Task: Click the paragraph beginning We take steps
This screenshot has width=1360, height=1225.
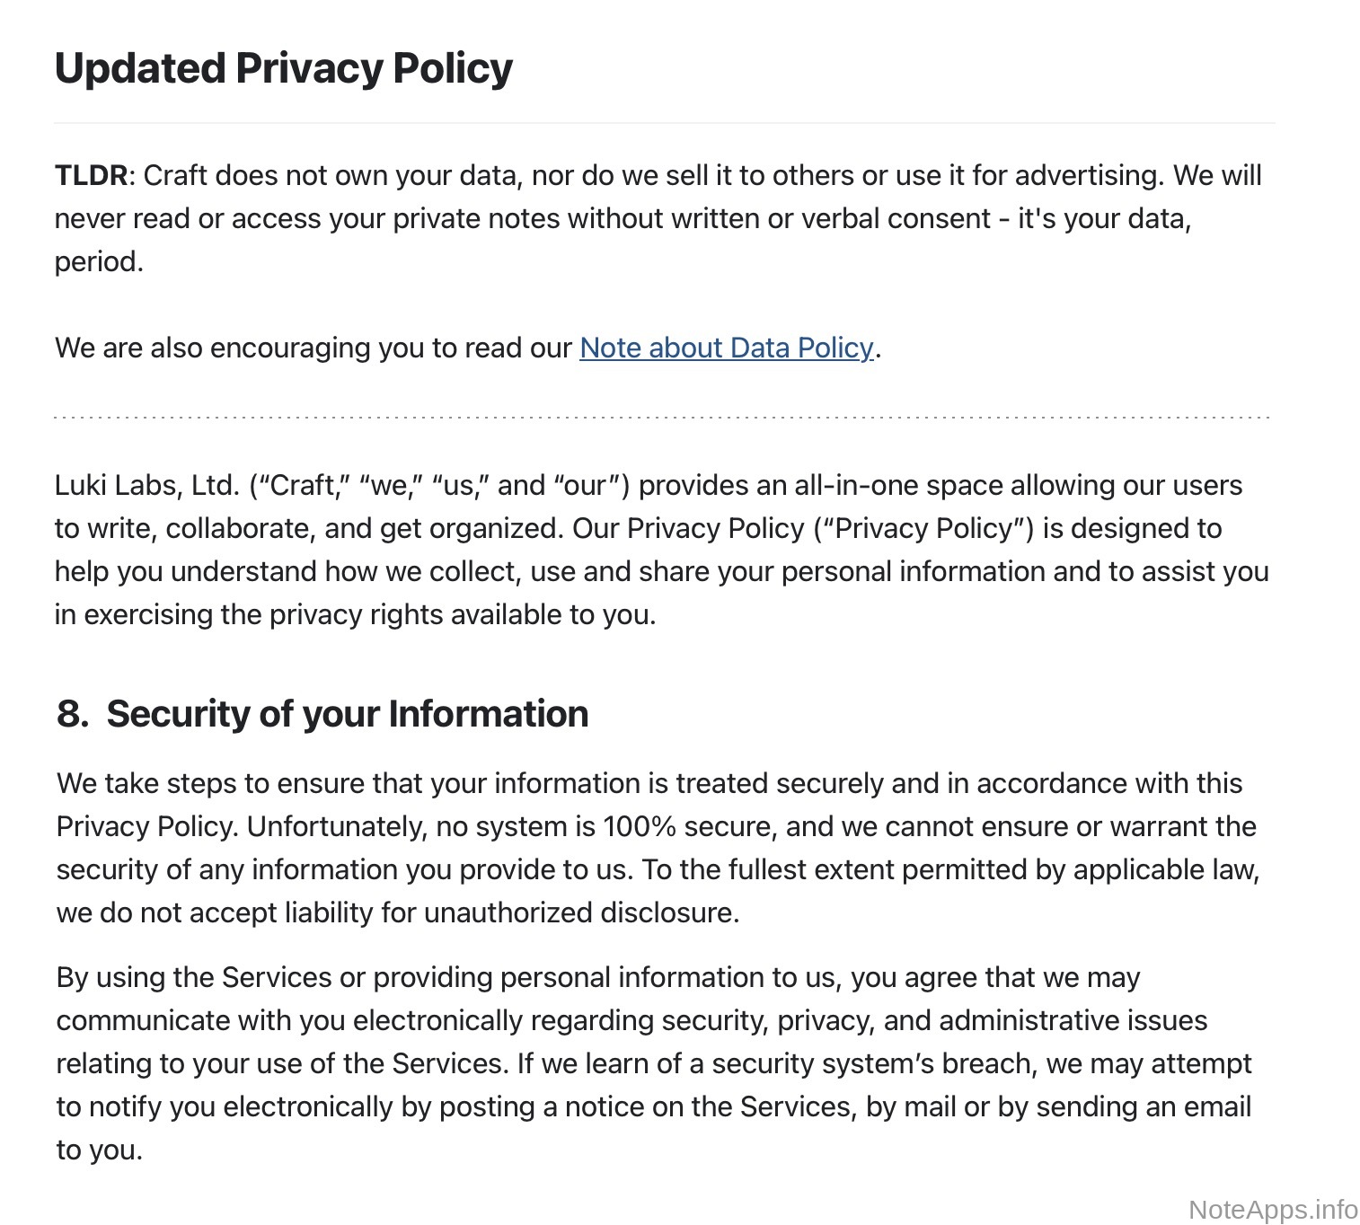Action: click(x=657, y=848)
